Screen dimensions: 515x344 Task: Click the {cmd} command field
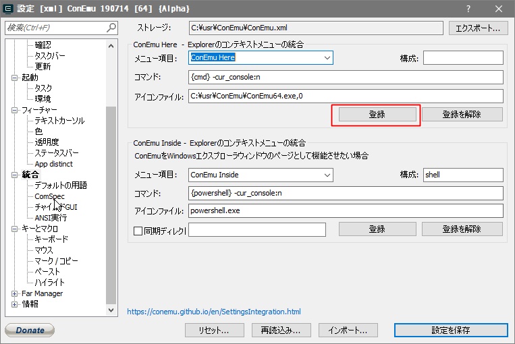pos(346,77)
